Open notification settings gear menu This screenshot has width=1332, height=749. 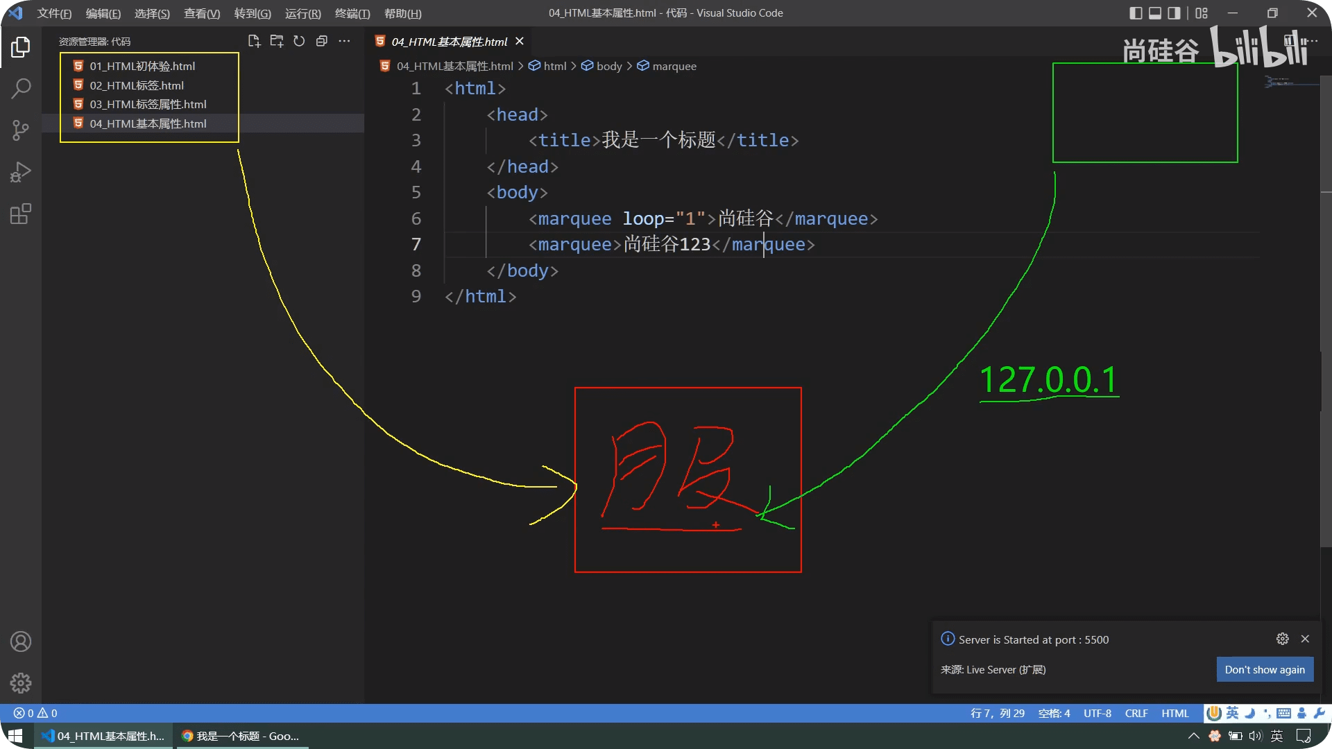pos(1282,639)
